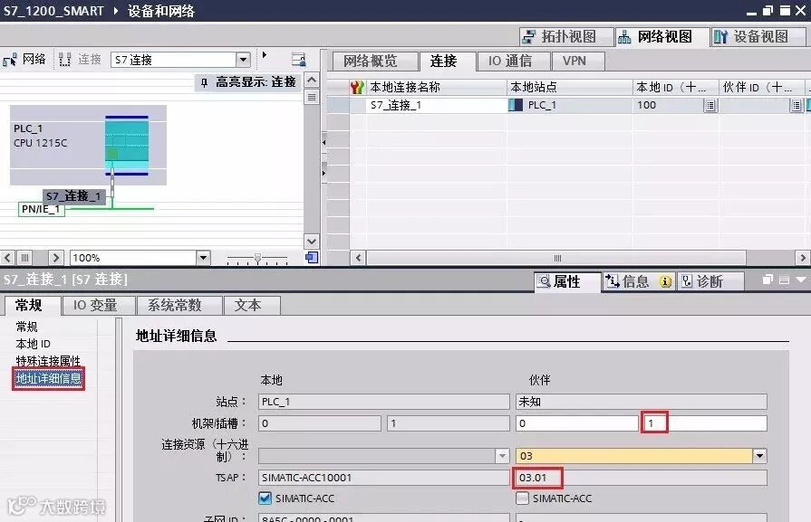Collapse the inspector window with the down arrow
Screen dimensions: 811x522
(801, 280)
